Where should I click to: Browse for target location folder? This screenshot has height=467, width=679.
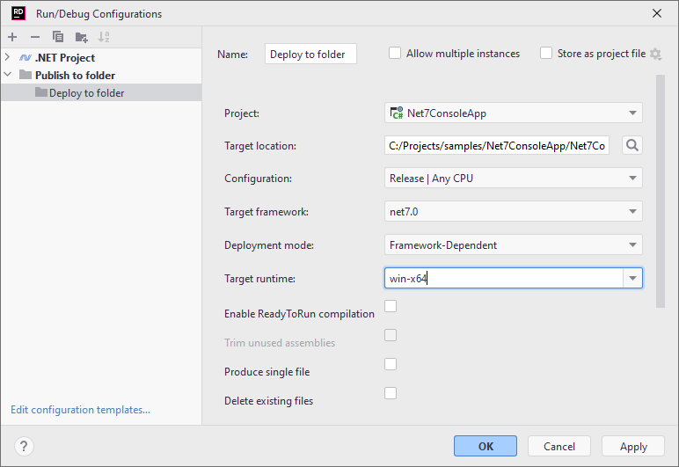click(632, 145)
